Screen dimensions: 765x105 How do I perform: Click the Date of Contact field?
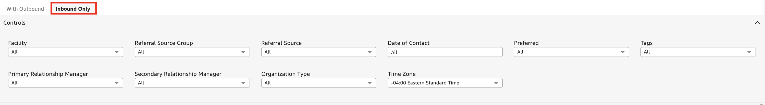coord(445,52)
